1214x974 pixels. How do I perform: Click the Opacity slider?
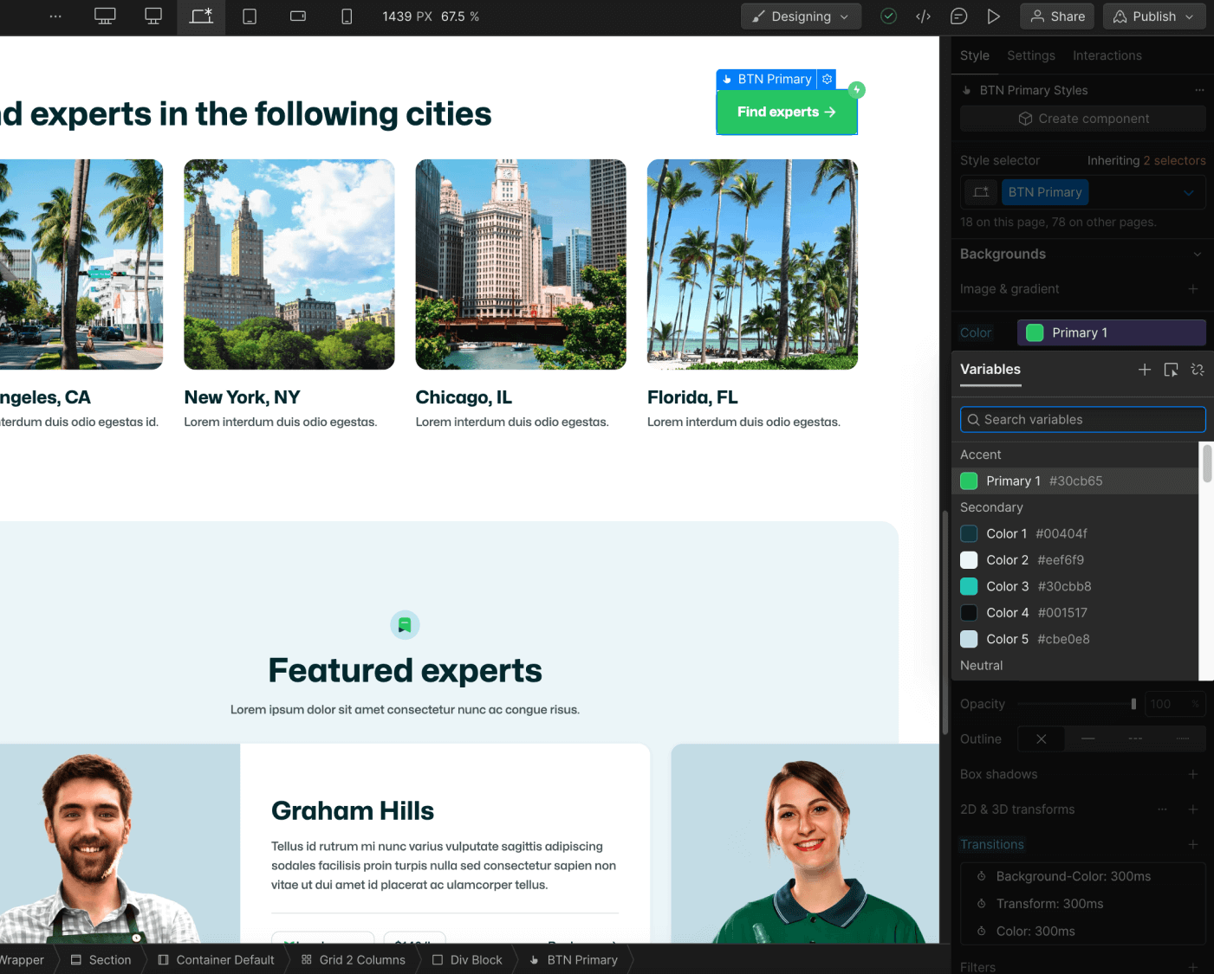pos(1077,704)
